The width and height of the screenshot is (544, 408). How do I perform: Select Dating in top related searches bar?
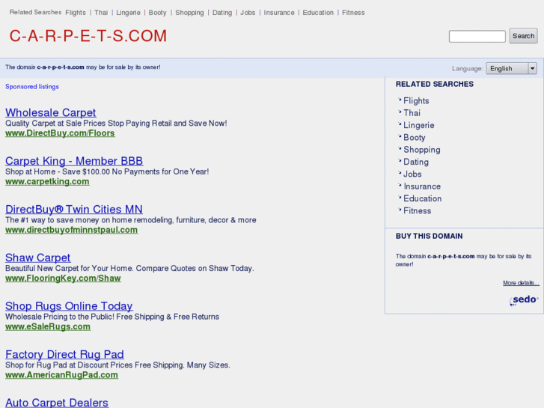pos(222,13)
